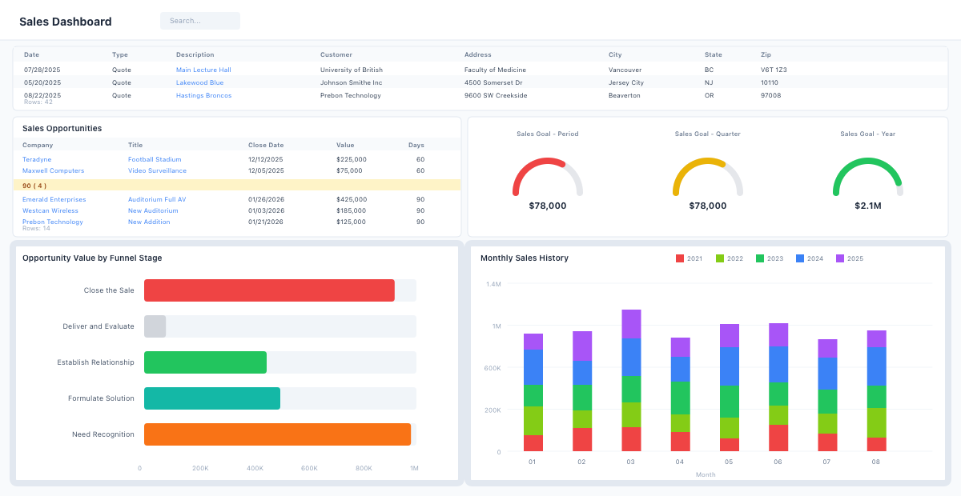Open the Video Surveillance opportunity
Viewport: 961px width, 496px height.
tap(157, 170)
